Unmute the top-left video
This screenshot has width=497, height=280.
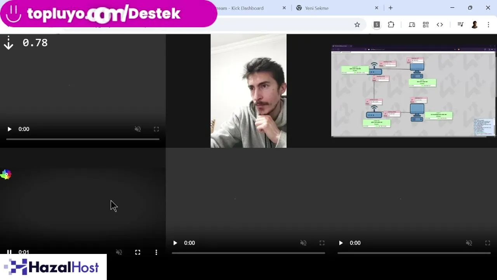click(137, 129)
